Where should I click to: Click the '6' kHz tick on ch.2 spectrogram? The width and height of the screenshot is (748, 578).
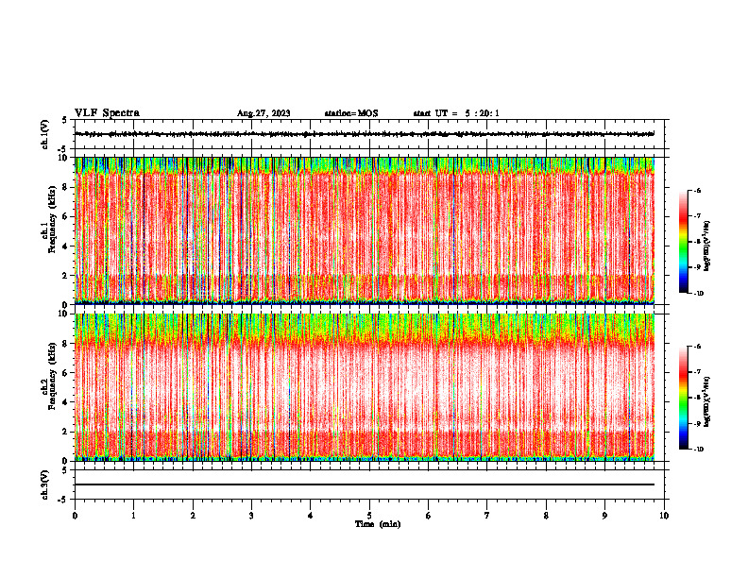point(66,373)
